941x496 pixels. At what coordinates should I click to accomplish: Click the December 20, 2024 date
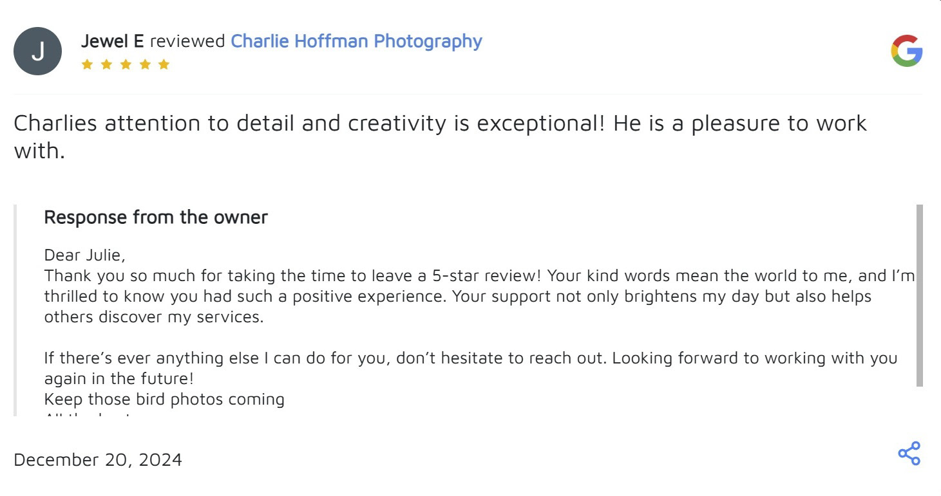(98, 460)
